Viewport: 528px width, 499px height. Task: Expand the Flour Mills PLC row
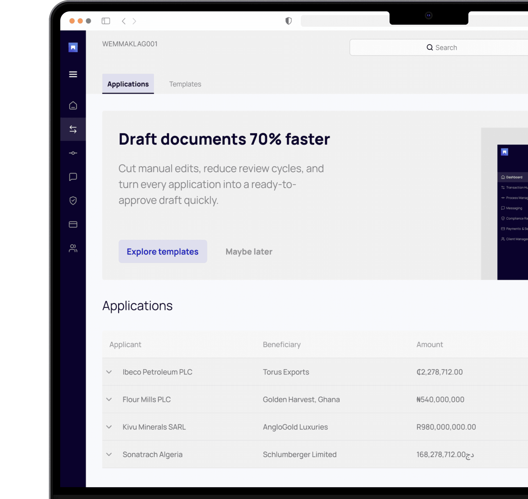pyautogui.click(x=109, y=399)
